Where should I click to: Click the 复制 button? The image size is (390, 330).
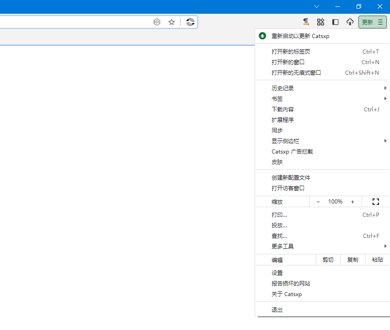click(x=353, y=260)
